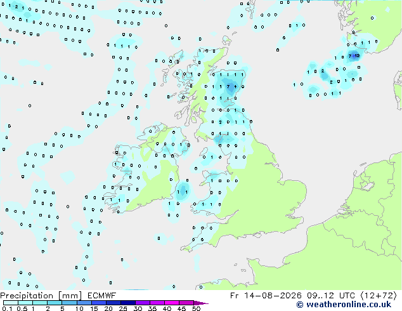Screen dimensions: 402x311
Task: Click the 45–50 mm legend color box
Action: click(x=186, y=303)
